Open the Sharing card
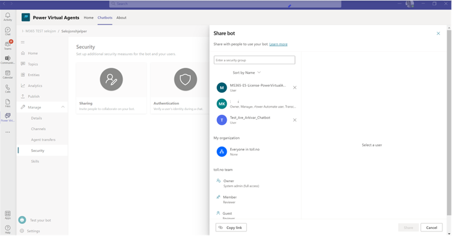This screenshot has width=452, height=242. tap(111, 88)
